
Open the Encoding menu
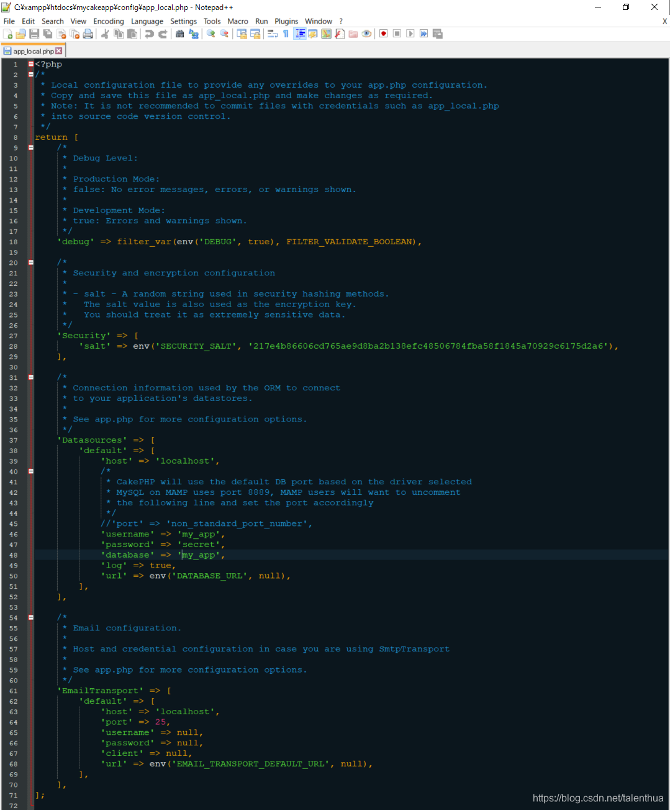[x=109, y=21]
